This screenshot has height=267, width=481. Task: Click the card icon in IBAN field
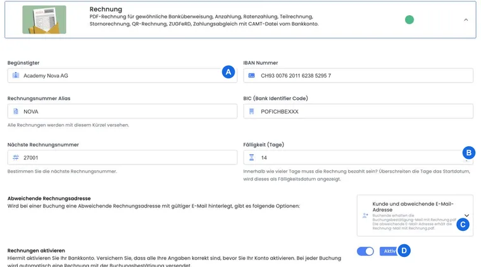pos(251,75)
